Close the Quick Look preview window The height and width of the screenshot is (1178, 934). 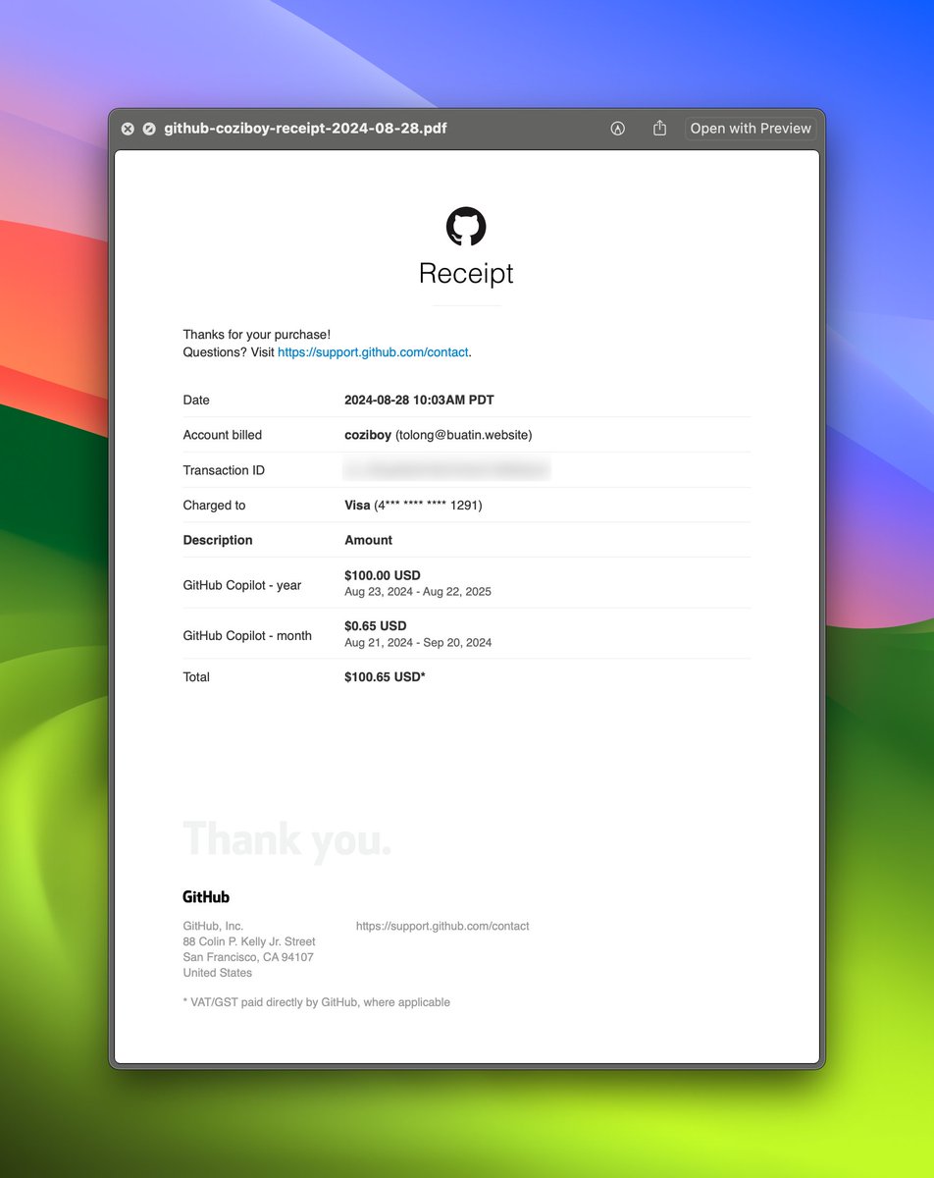click(128, 129)
